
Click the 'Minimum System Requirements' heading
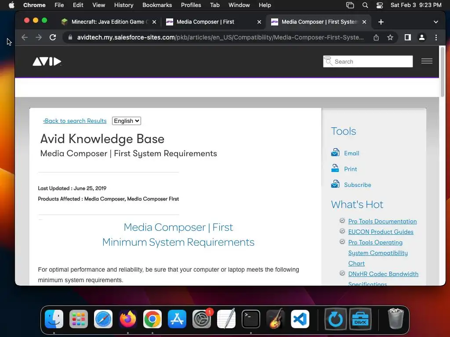point(178,242)
